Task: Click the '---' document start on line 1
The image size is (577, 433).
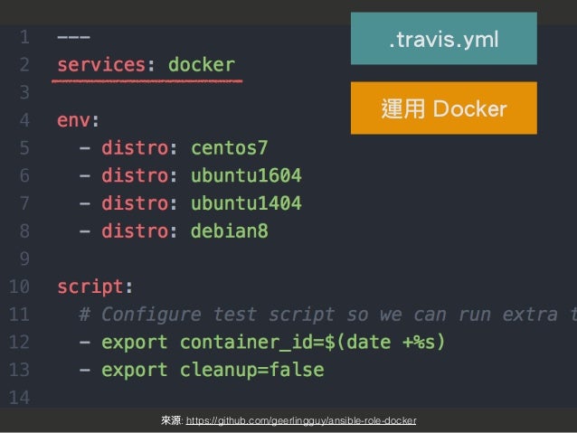Action: [73, 37]
